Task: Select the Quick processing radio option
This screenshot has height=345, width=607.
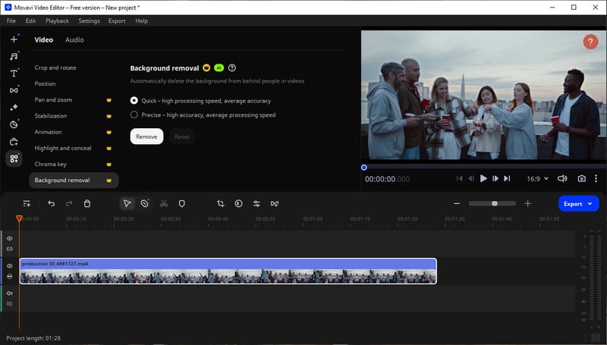Action: coord(134,101)
